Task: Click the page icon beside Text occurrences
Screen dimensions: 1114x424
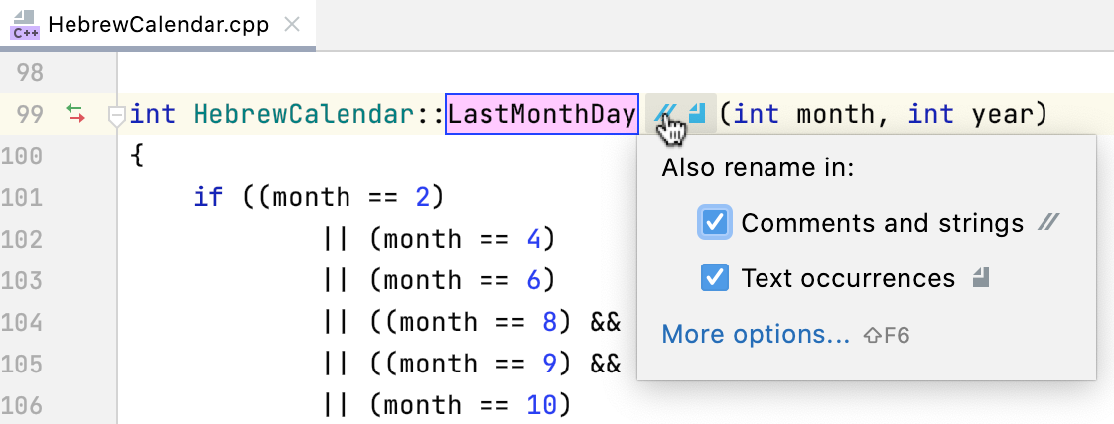Action: 980,278
